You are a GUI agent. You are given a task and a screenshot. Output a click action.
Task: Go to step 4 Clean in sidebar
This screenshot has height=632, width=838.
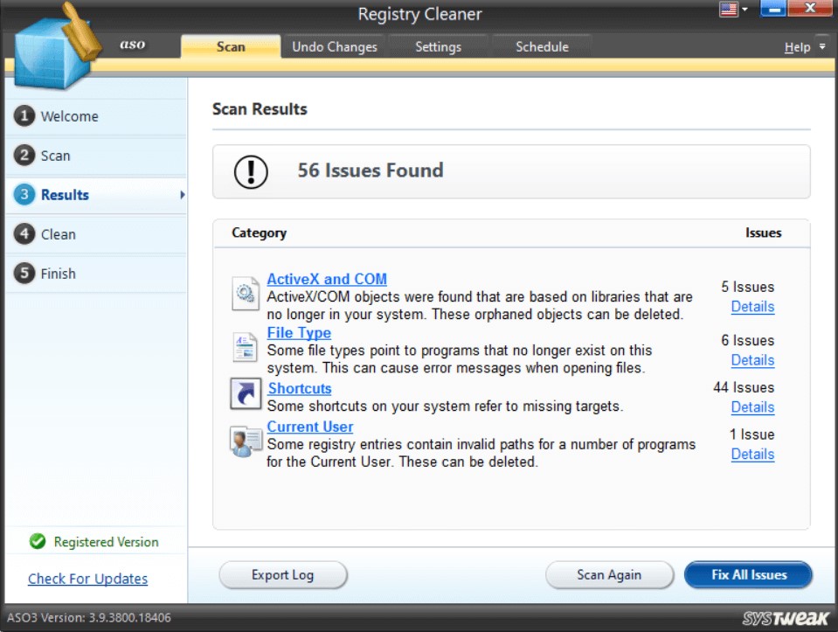tap(58, 234)
